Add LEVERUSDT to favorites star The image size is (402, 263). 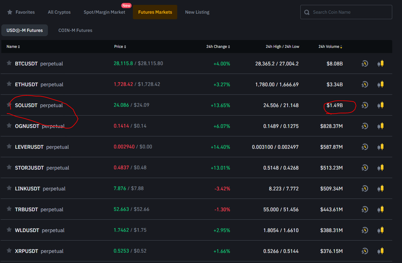tap(9, 146)
